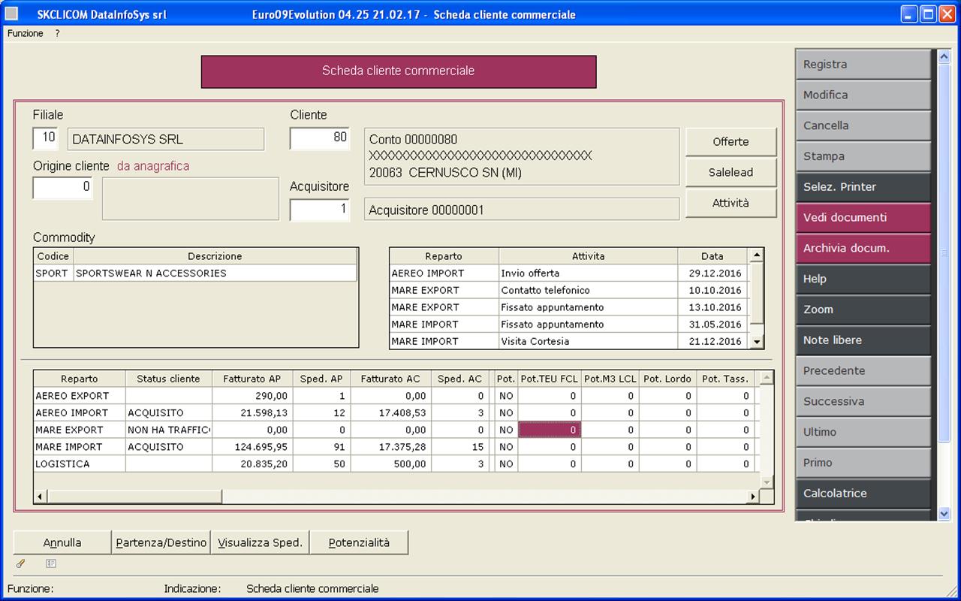Click the Stampa button
961x601 pixels.
pyautogui.click(x=863, y=156)
